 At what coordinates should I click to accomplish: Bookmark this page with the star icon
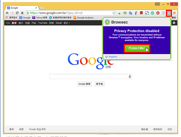point(114,13)
